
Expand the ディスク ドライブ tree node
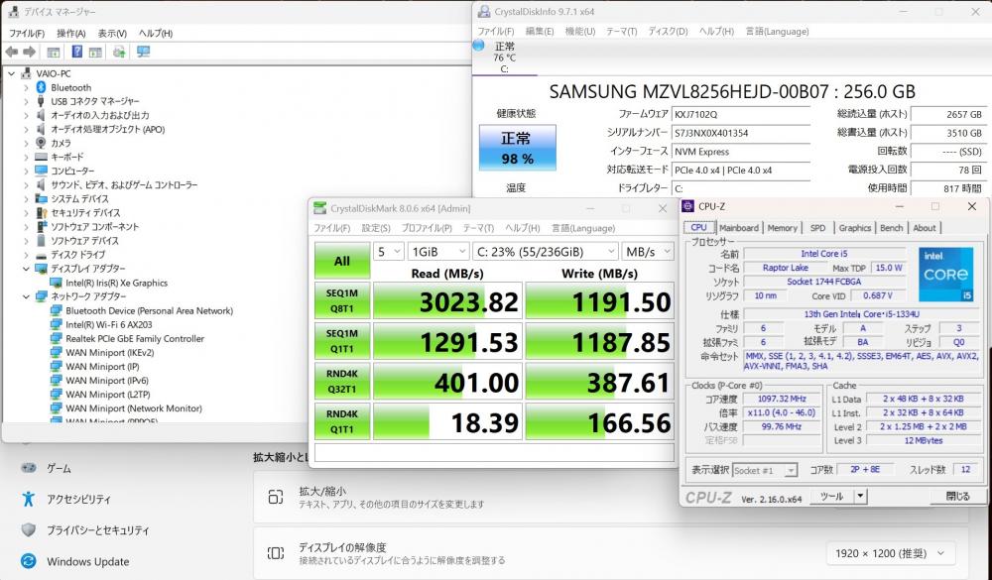click(26, 255)
